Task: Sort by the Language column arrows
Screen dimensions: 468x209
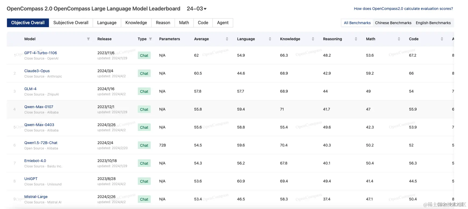Action: (270, 39)
